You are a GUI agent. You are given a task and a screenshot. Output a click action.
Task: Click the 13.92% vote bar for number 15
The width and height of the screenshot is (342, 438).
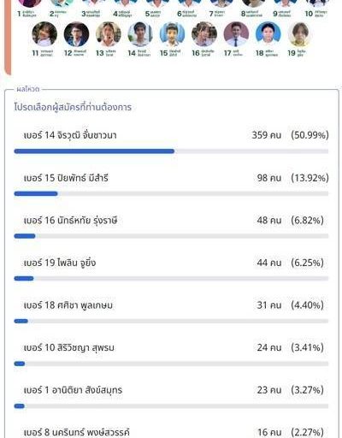[x=171, y=193]
